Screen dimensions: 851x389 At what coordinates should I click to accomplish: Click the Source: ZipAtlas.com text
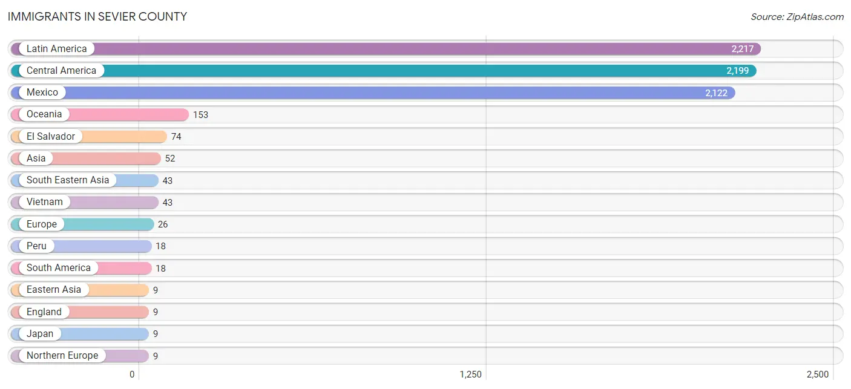[797, 17]
